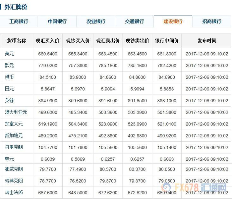Click the 现钞卖出价 column header
232x199 pixels.
click(137, 41)
